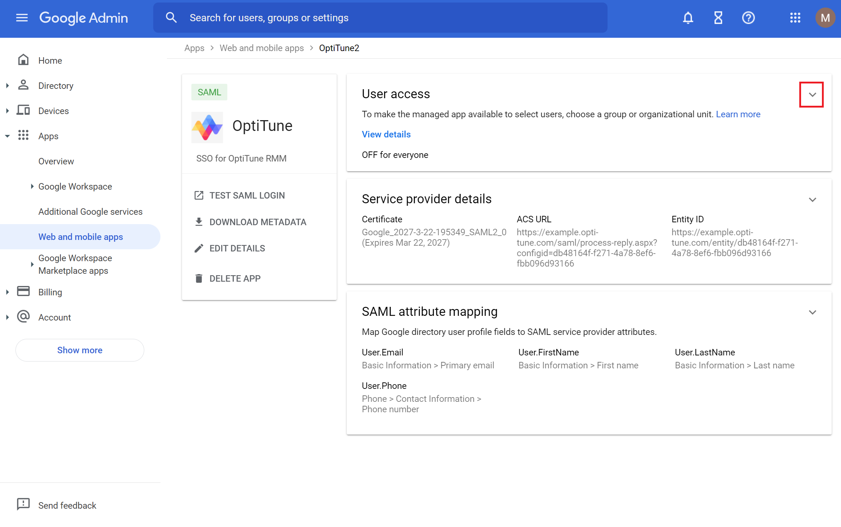Image resolution: width=841 pixels, height=527 pixels.
Task: Expand the Google Workspace submenu arrow
Action: pyautogui.click(x=32, y=186)
